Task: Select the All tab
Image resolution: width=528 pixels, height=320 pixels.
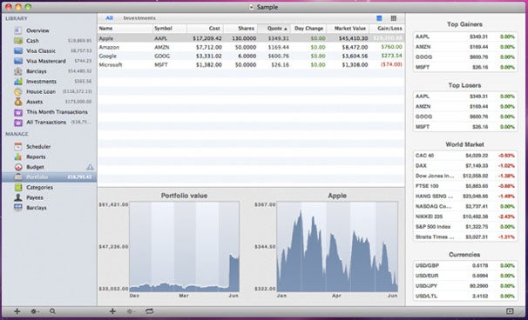Action: coord(109,18)
